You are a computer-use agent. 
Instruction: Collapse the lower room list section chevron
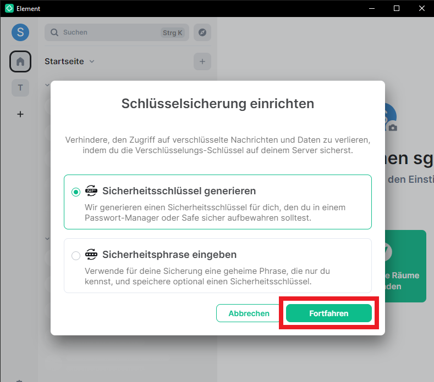click(x=47, y=238)
